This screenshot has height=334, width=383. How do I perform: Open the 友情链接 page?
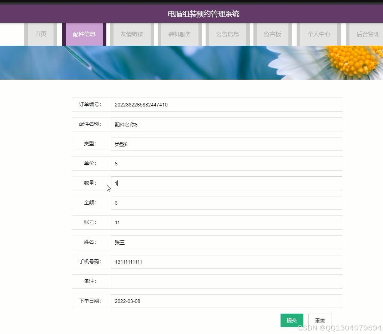coord(132,34)
